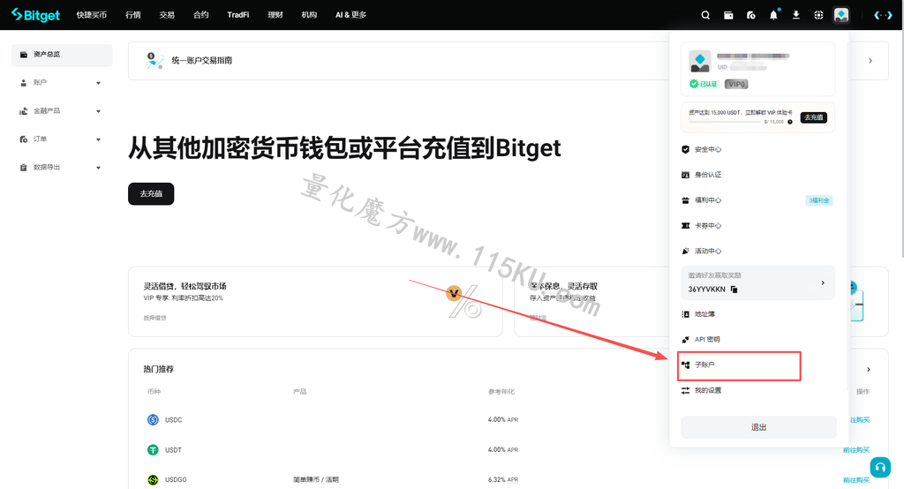Click the VIP0 badge

coord(736,84)
